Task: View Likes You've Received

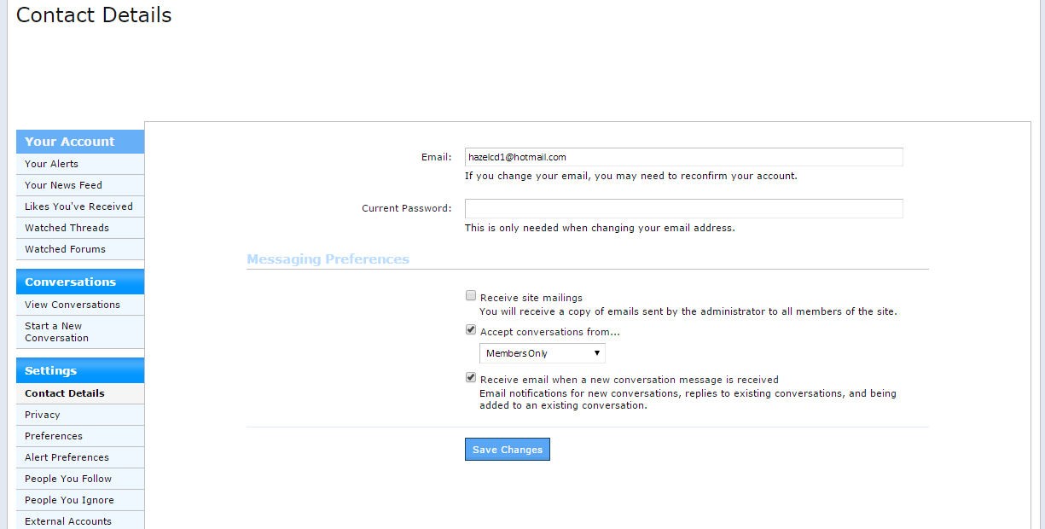Action: click(78, 206)
